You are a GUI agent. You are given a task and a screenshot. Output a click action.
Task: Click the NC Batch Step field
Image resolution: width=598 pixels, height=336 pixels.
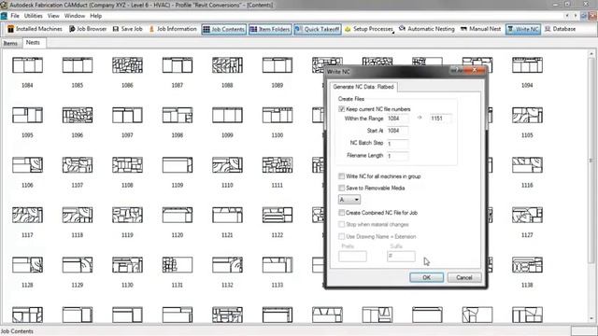click(x=397, y=144)
